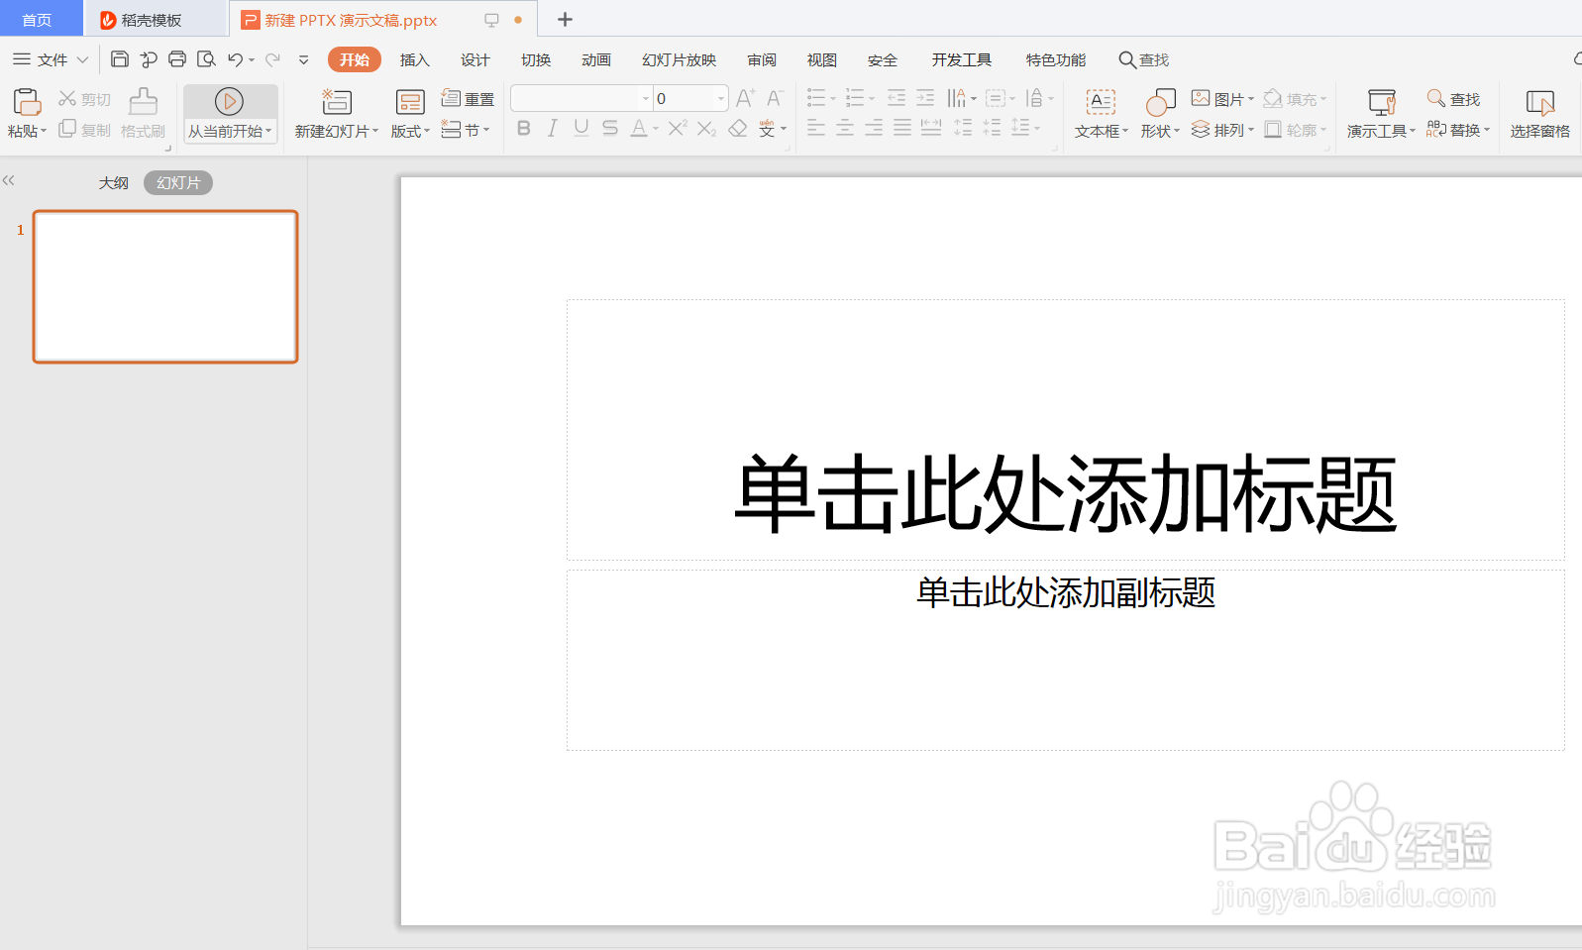This screenshot has width=1582, height=950.
Task: Collapse the slide panel with double chevron
Action: [x=9, y=180]
